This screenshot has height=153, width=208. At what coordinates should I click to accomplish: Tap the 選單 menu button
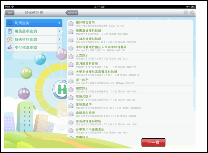click(10, 13)
